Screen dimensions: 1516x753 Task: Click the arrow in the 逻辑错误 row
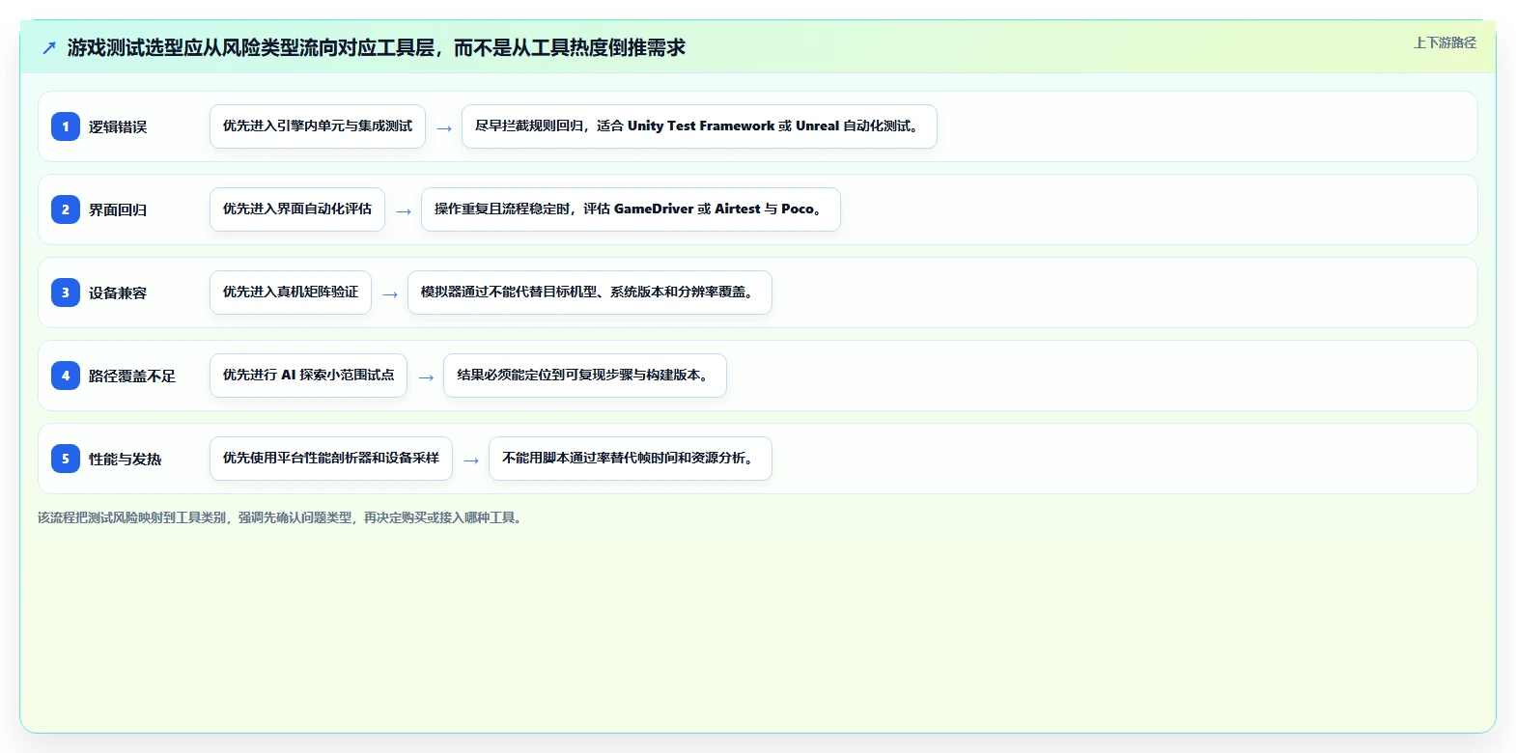(x=444, y=128)
